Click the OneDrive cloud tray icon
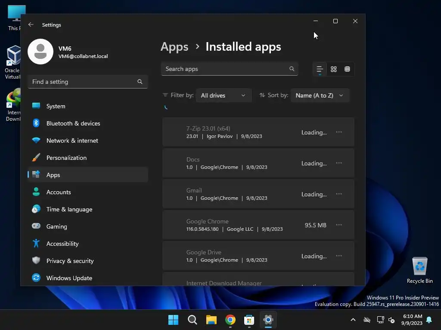This screenshot has width=441, height=330. [367, 320]
